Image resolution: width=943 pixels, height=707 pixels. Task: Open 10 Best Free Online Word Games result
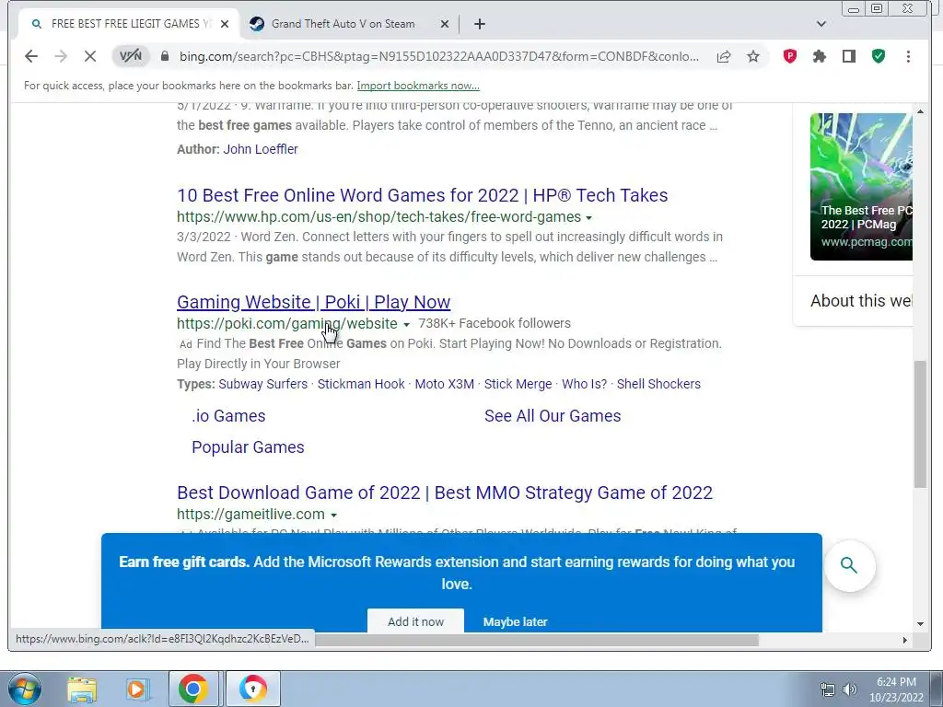tap(422, 195)
